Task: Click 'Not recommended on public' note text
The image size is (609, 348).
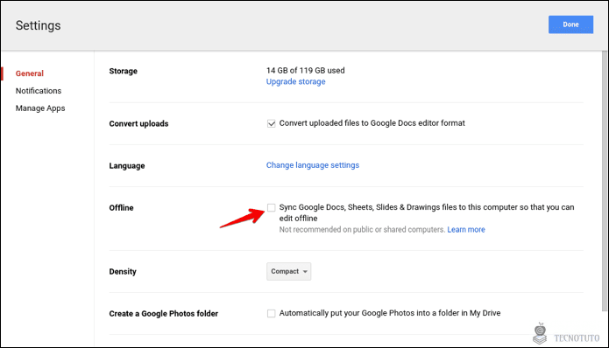Action: [362, 229]
